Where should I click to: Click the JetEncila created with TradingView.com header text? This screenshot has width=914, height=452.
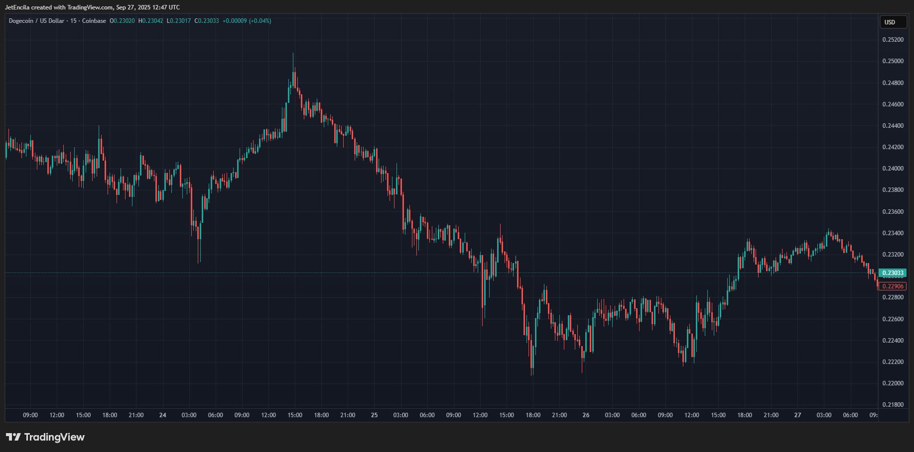[x=92, y=7]
